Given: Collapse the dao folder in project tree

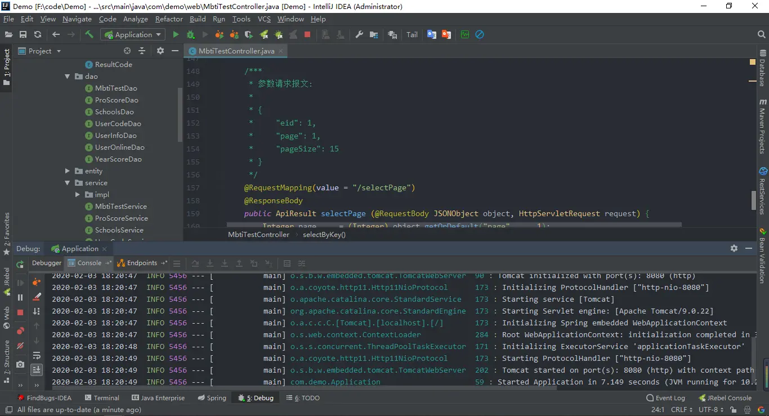Looking at the screenshot, I should coord(68,77).
